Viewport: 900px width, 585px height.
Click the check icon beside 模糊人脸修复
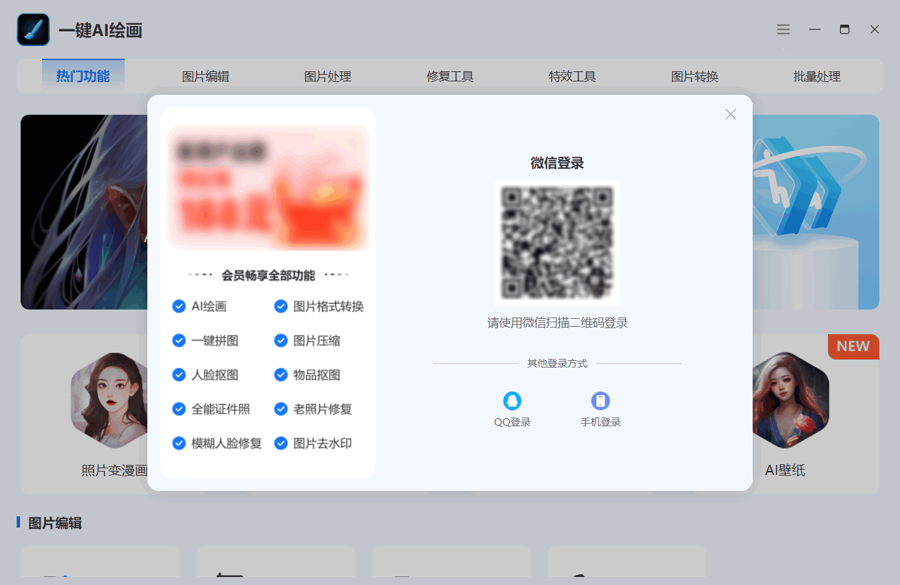click(179, 443)
